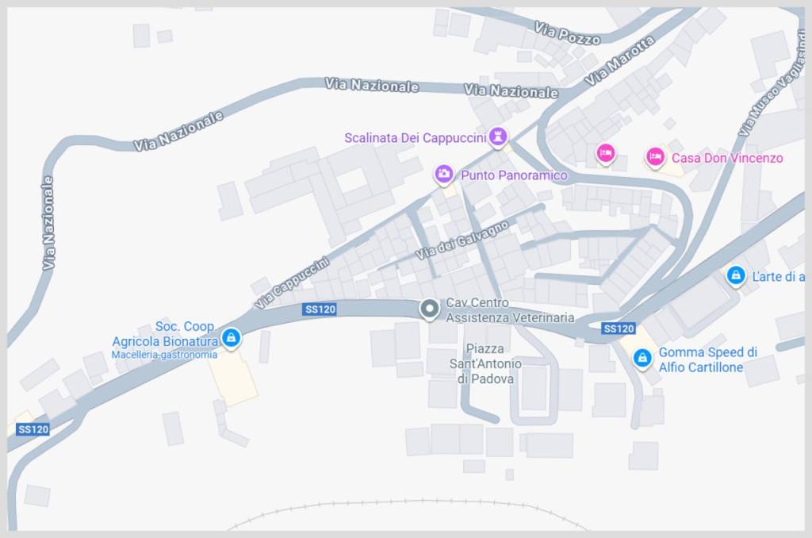Click the SS120 shield at lower left

33,429
